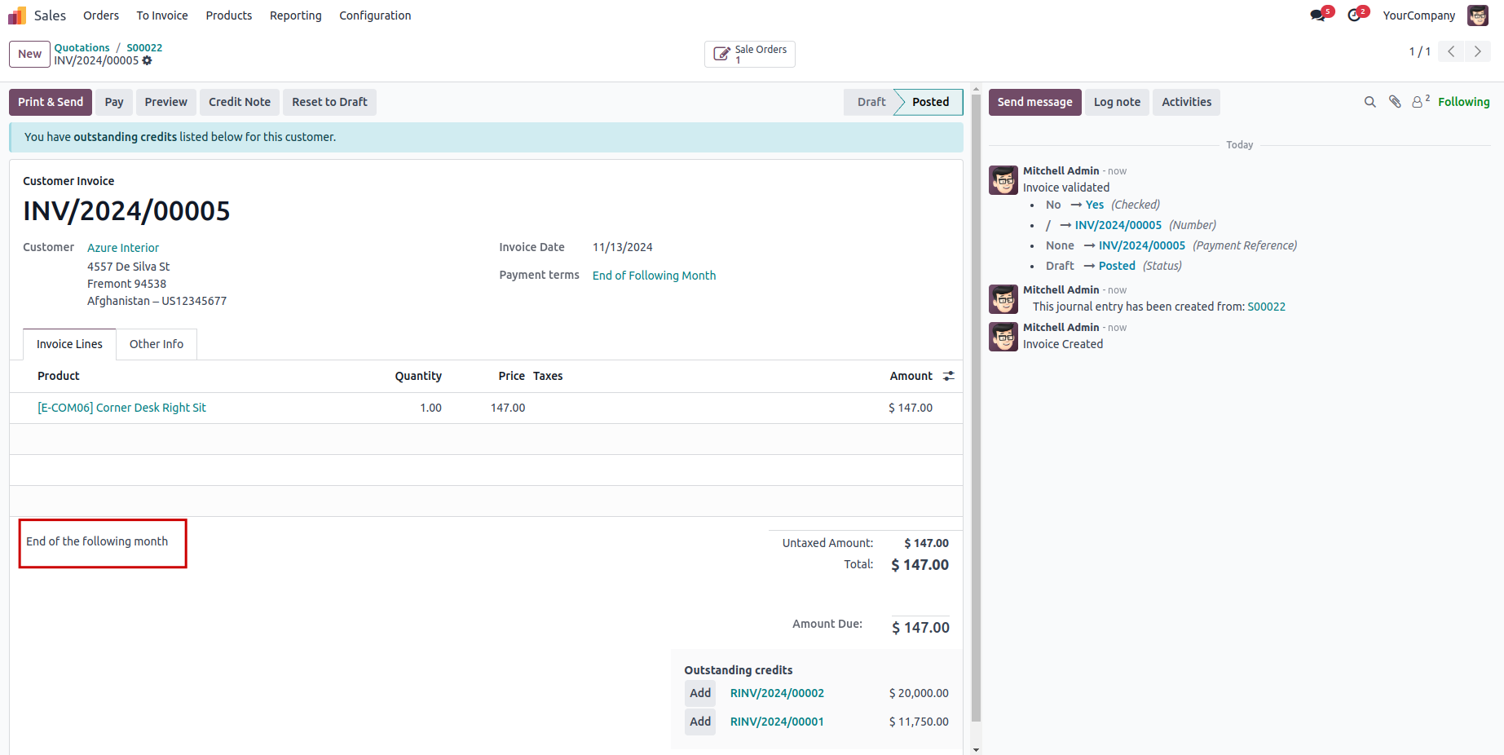Open the Products menu

pos(229,15)
